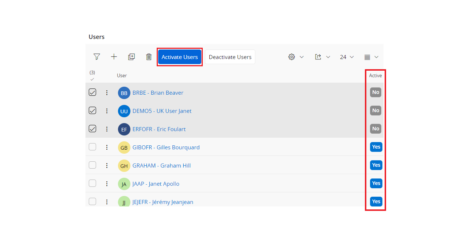
Task: Click the Activate Users button
Action: point(180,57)
